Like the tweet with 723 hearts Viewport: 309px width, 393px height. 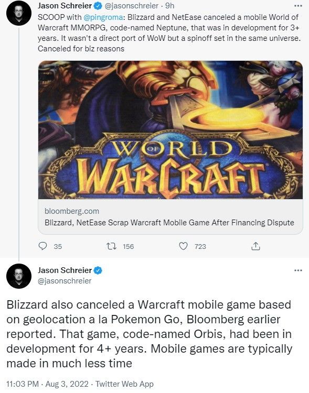pyautogui.click(x=183, y=246)
